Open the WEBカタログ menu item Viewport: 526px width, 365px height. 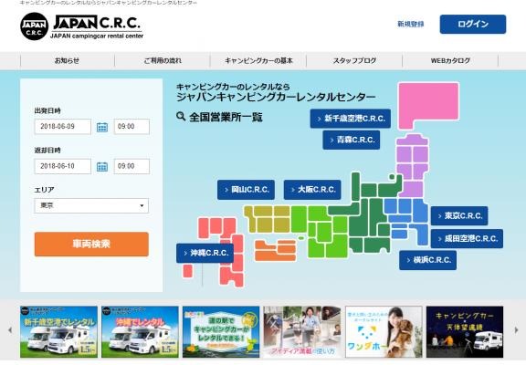click(450, 60)
